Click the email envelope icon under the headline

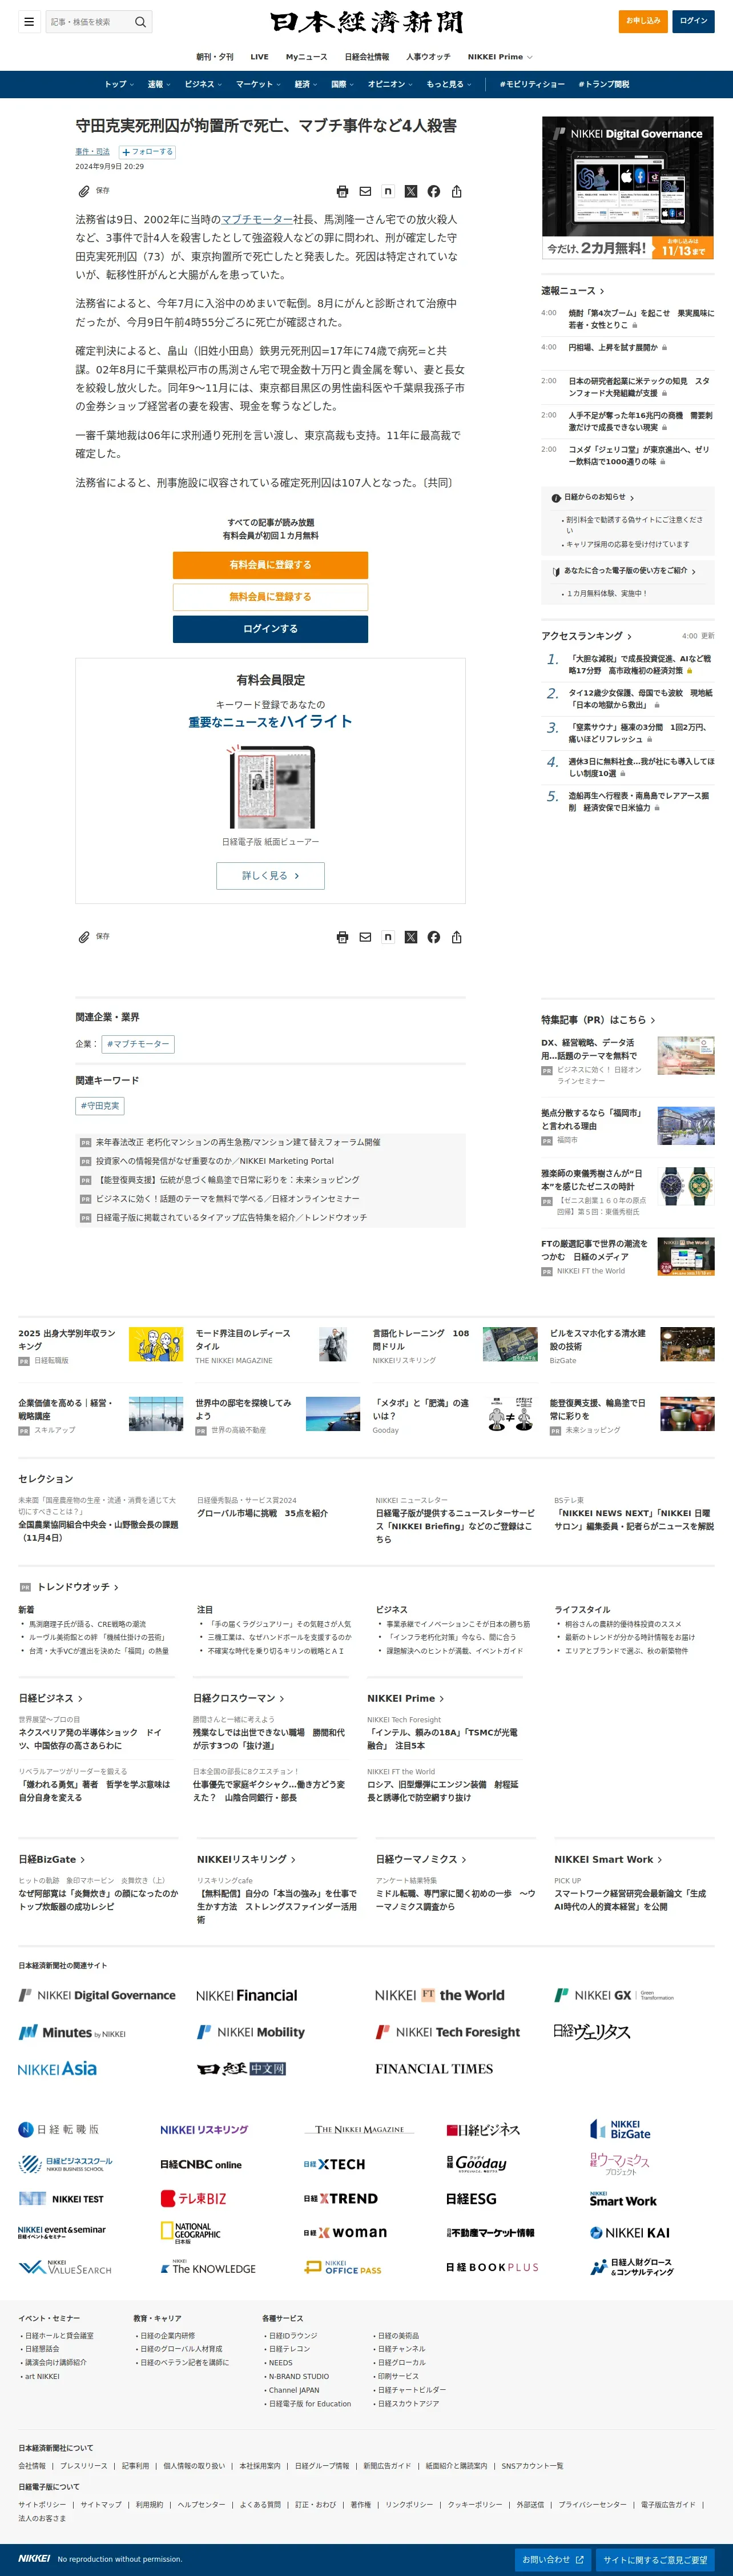pyautogui.click(x=365, y=191)
